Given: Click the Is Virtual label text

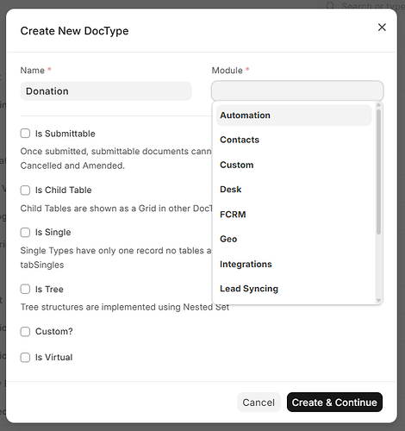Looking at the screenshot, I should point(54,357).
